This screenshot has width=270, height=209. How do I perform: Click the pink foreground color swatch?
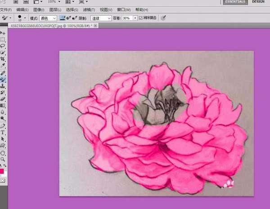pyautogui.click(x=2, y=171)
